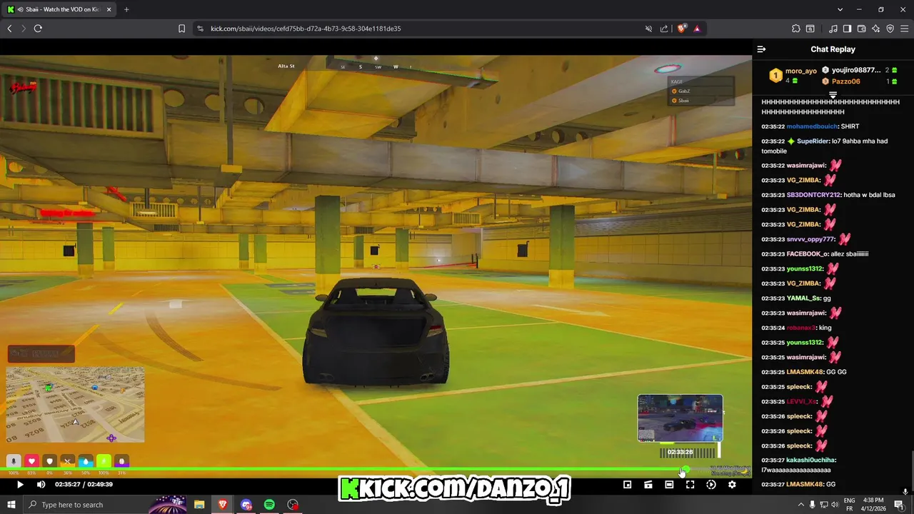914x514 pixels.
Task: Open Leo AI assistant
Action: [875, 29]
